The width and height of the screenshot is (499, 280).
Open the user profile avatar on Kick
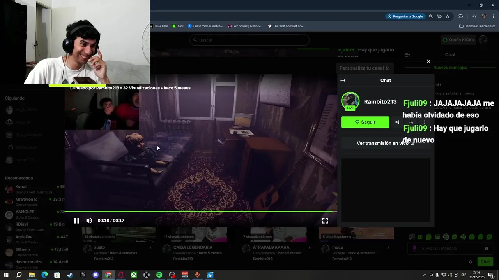[483, 40]
